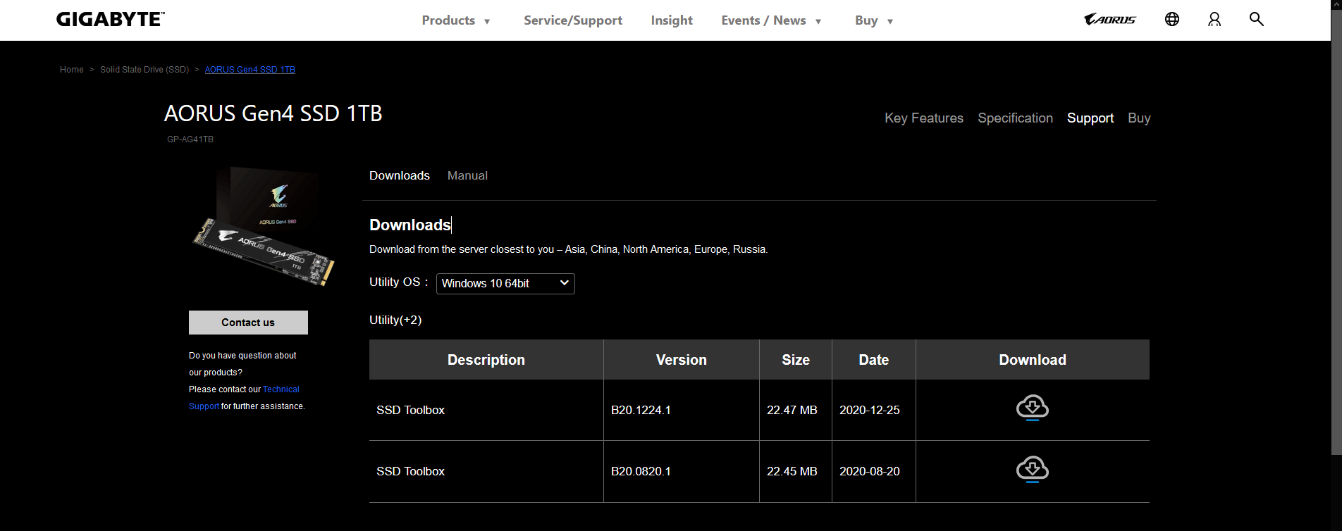The width and height of the screenshot is (1342, 531).
Task: Open Solid State Drive (SSD) breadcrumb
Action: click(x=144, y=70)
